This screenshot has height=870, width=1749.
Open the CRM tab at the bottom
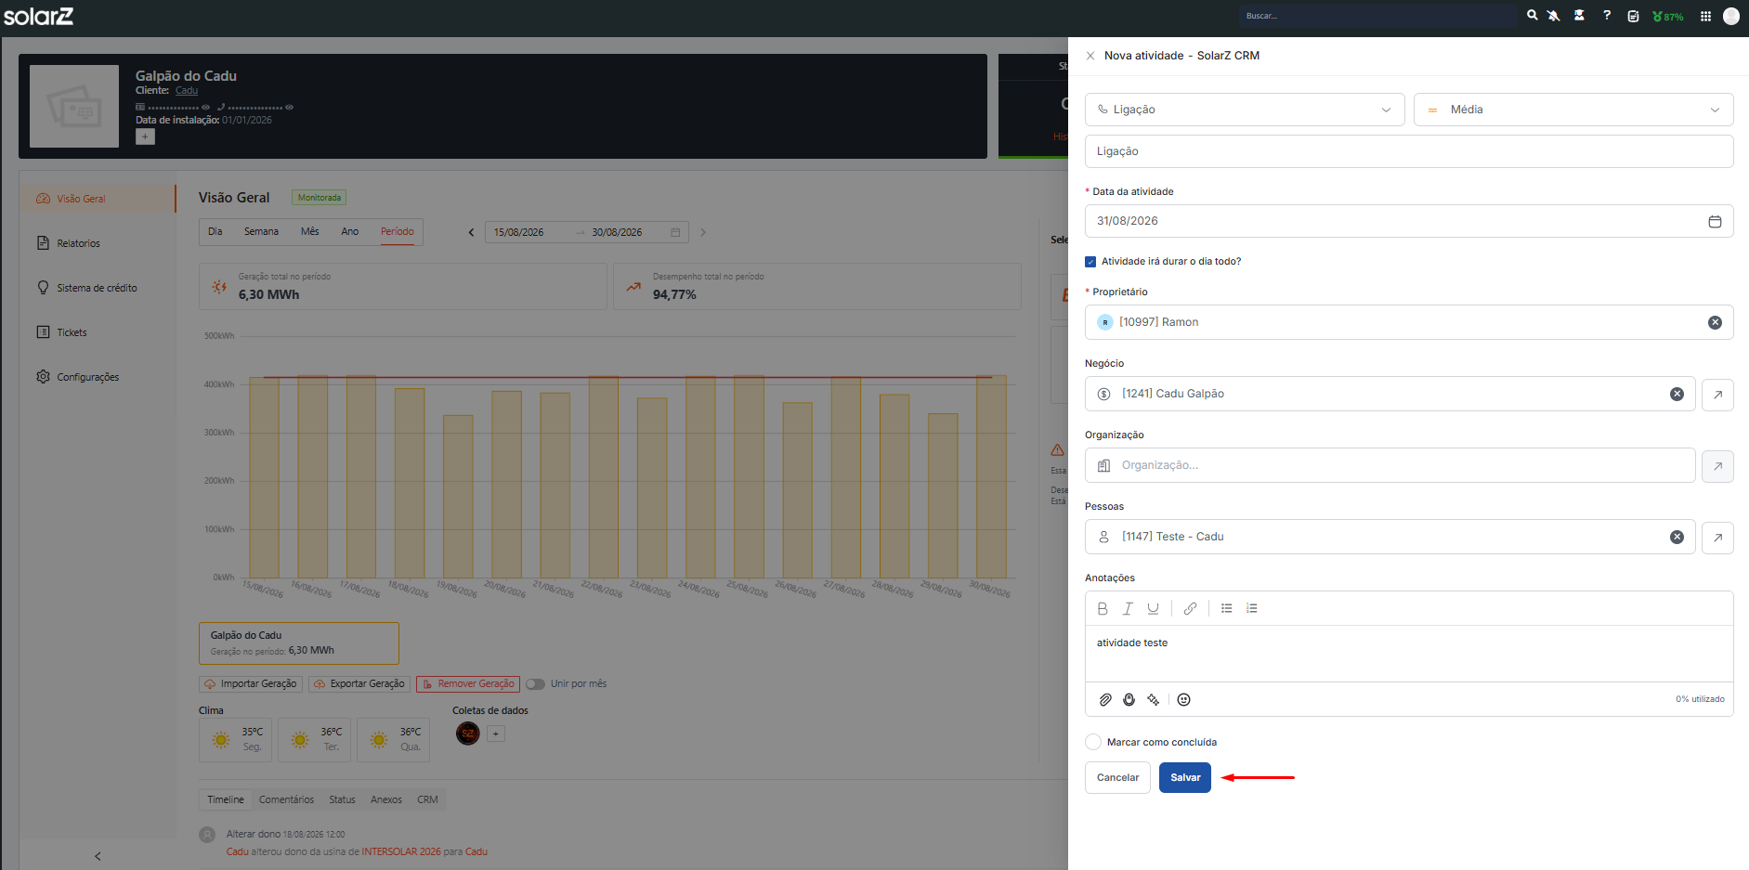coord(427,799)
